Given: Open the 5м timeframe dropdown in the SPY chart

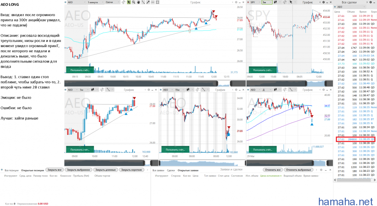Looking at the screenshot, I should [267, 2].
